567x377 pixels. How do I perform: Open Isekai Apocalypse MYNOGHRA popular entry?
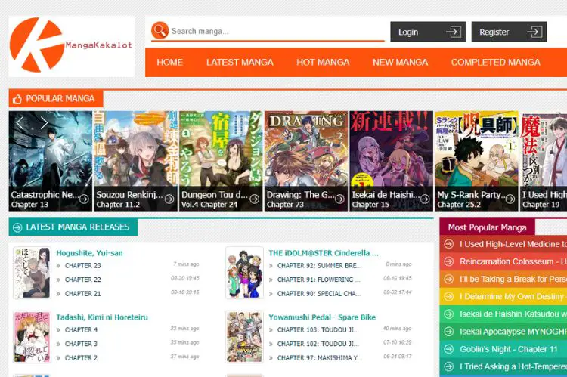point(503,332)
